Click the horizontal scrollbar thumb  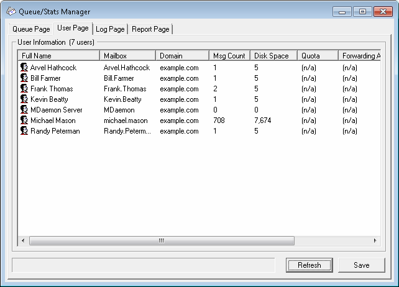point(162,240)
